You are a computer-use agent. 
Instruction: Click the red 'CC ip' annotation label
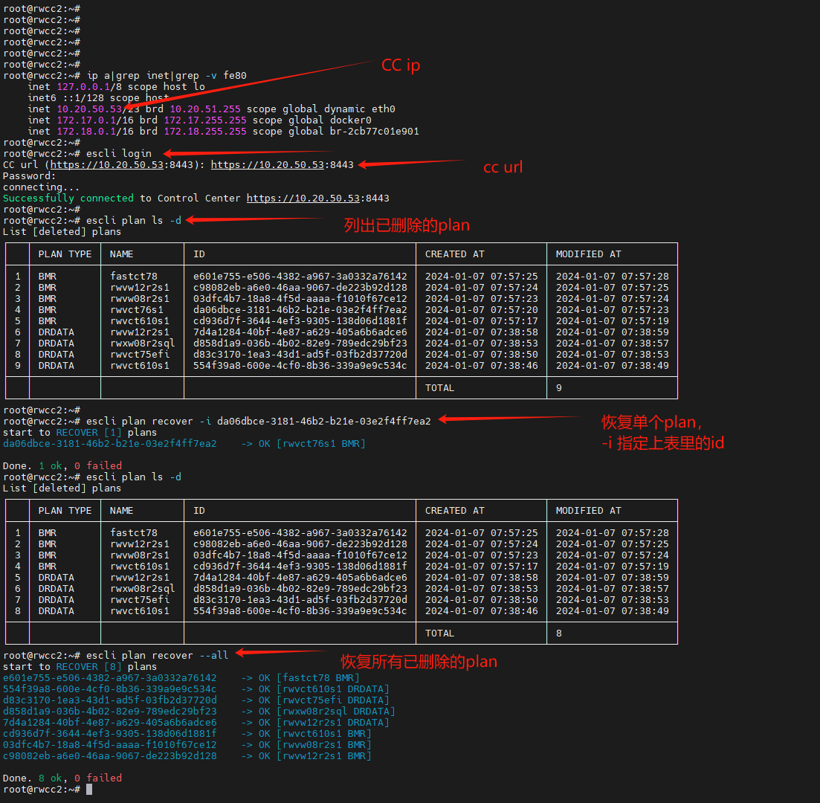tap(401, 65)
